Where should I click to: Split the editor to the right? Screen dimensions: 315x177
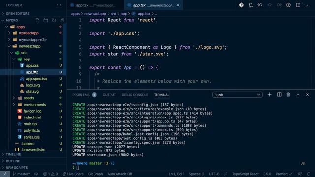coord(298,5)
